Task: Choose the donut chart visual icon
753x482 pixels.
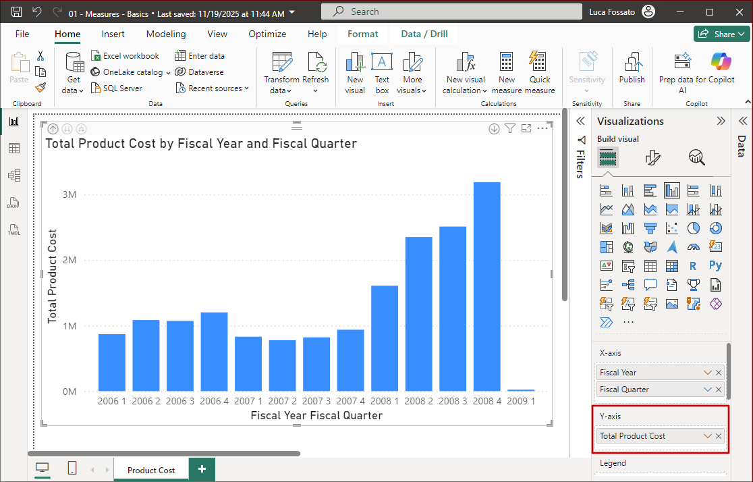Action: [x=715, y=228]
